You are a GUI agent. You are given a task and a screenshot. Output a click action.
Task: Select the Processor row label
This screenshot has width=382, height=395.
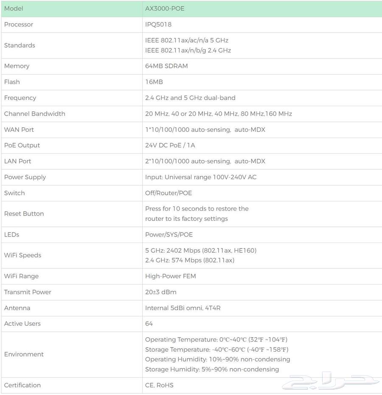[x=19, y=25]
